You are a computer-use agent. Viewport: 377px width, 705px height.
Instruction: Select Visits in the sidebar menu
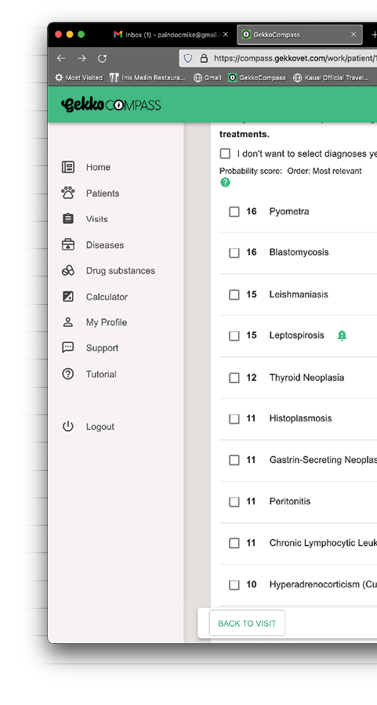[x=96, y=219]
